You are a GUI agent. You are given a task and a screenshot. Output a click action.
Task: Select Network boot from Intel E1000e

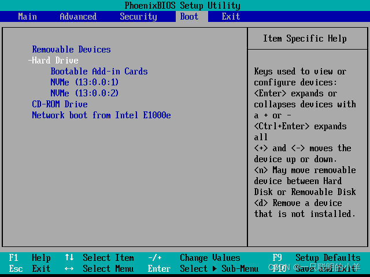[x=101, y=115]
